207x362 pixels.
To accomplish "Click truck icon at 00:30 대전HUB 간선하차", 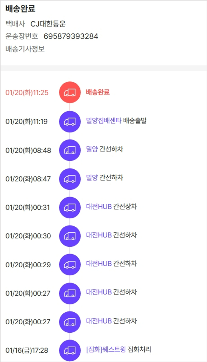I will (x=70, y=236).
